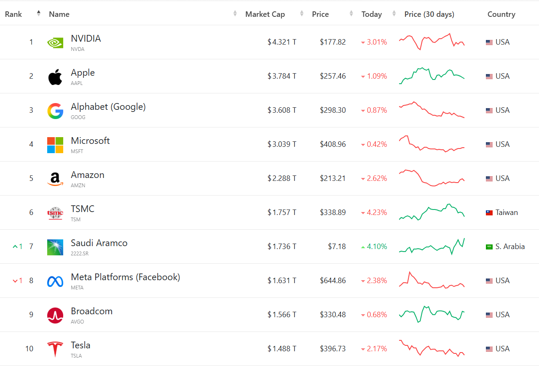
Task: Sort table by Rank column arrow
Action: tap(39, 13)
